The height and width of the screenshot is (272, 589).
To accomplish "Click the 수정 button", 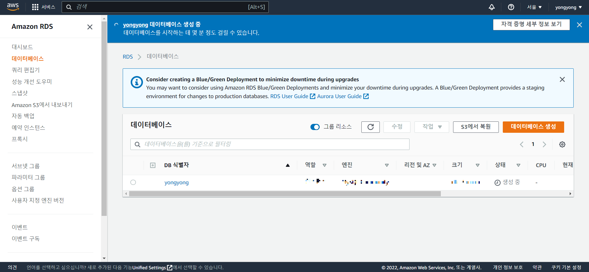I will [397, 127].
